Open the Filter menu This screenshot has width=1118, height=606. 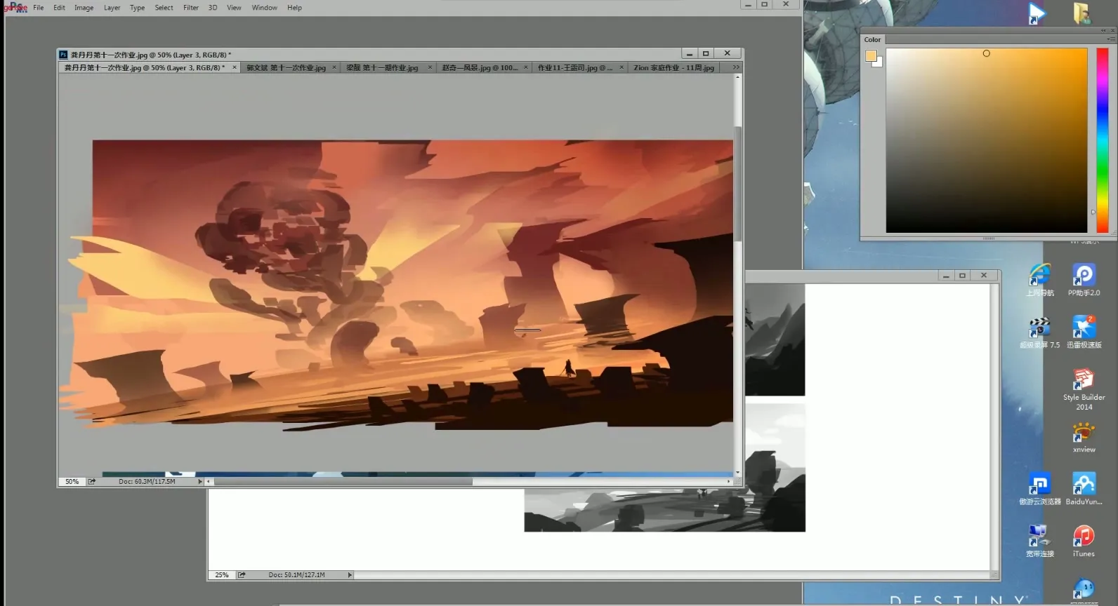pyautogui.click(x=191, y=8)
